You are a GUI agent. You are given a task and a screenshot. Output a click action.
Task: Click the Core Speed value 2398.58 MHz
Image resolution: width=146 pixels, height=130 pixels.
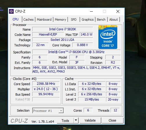coord(46,84)
